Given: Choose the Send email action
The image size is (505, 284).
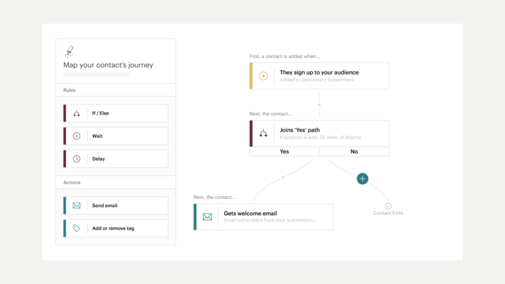Looking at the screenshot, I should pos(116,206).
